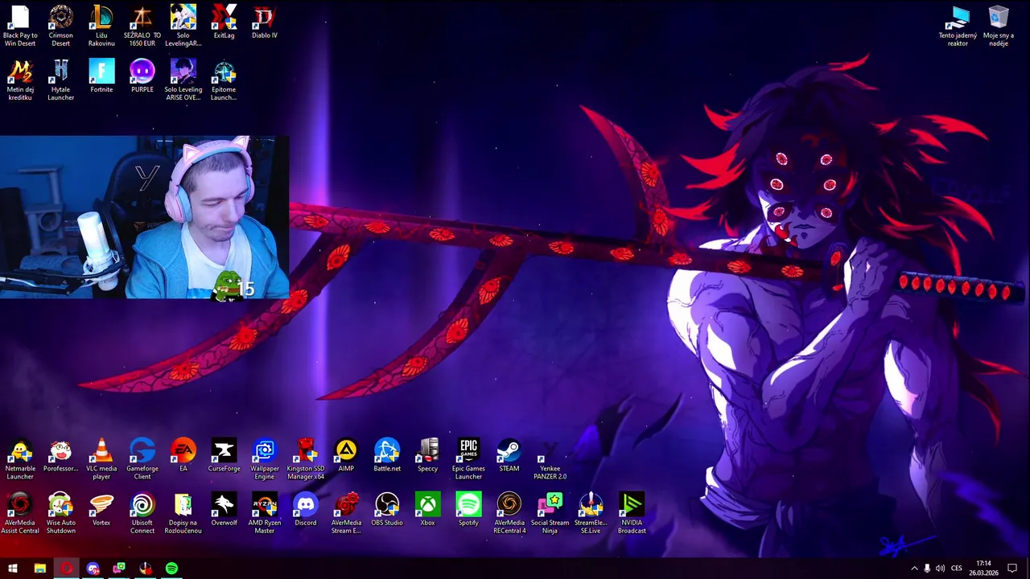This screenshot has width=1030, height=579.
Task: Click the NVIDIA Broadcast shortcut
Action: [x=632, y=513]
